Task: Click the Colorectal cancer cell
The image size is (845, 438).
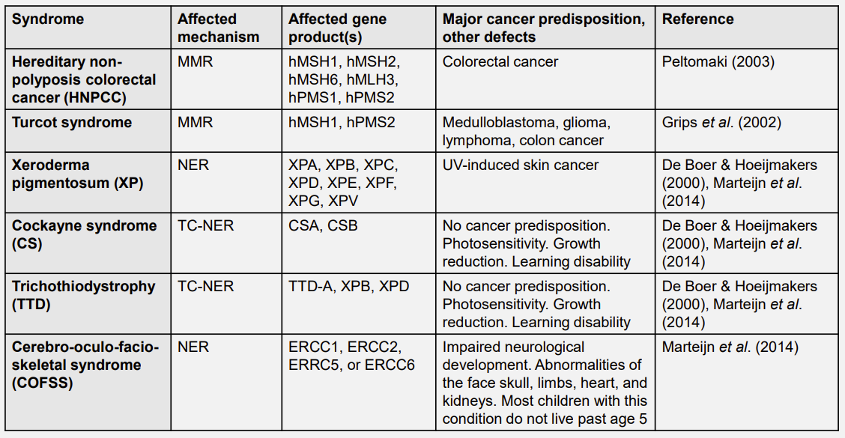Action: pos(500,62)
